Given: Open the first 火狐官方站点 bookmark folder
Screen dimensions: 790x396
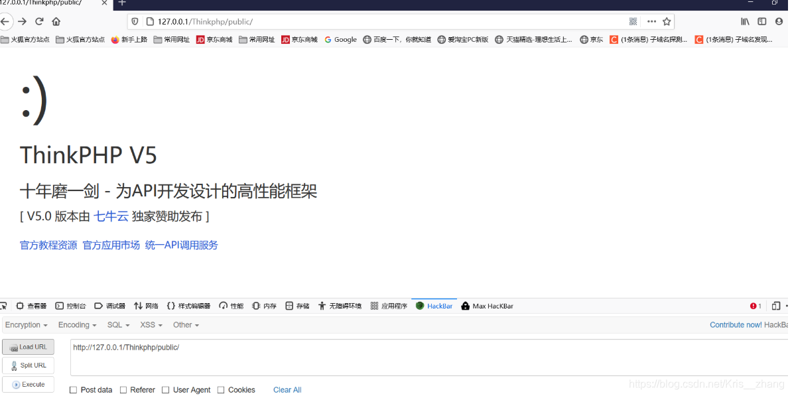Looking at the screenshot, I should click(x=25, y=39).
